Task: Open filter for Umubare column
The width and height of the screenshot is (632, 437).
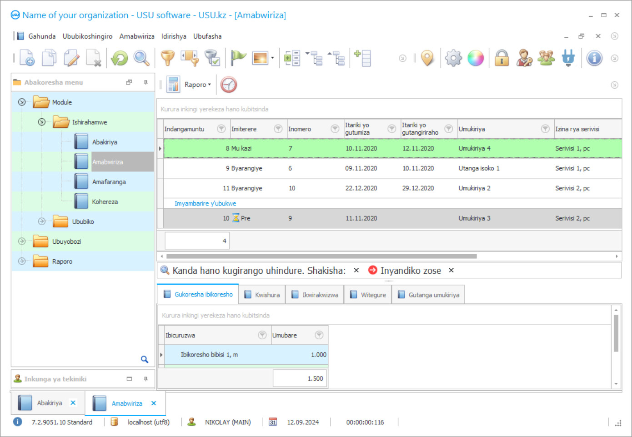Action: point(319,335)
